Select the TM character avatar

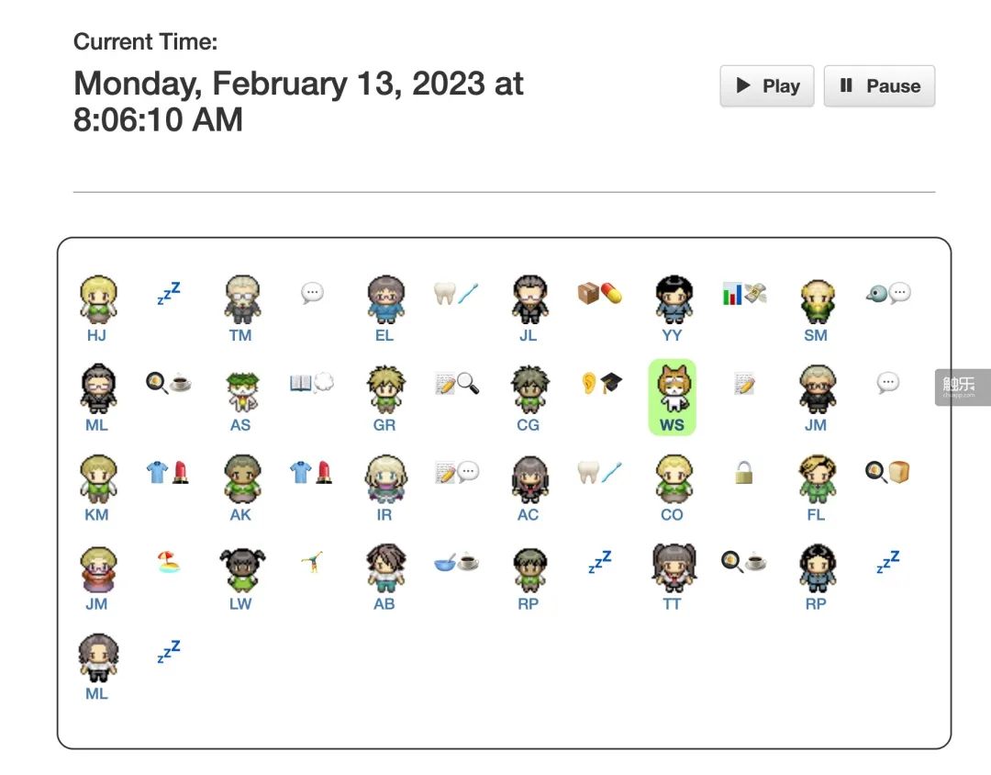(x=240, y=298)
